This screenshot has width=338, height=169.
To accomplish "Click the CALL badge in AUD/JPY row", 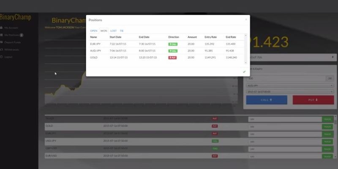I will pyautogui.click(x=173, y=51).
